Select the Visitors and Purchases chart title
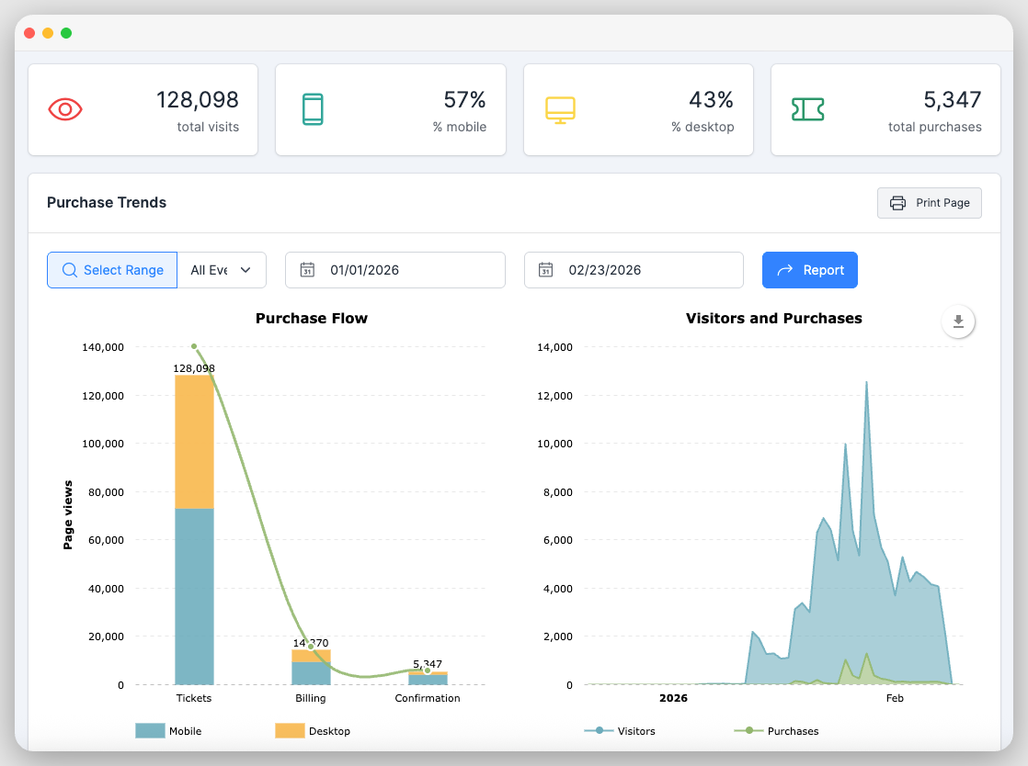Viewport: 1028px width, 766px height. click(x=774, y=318)
